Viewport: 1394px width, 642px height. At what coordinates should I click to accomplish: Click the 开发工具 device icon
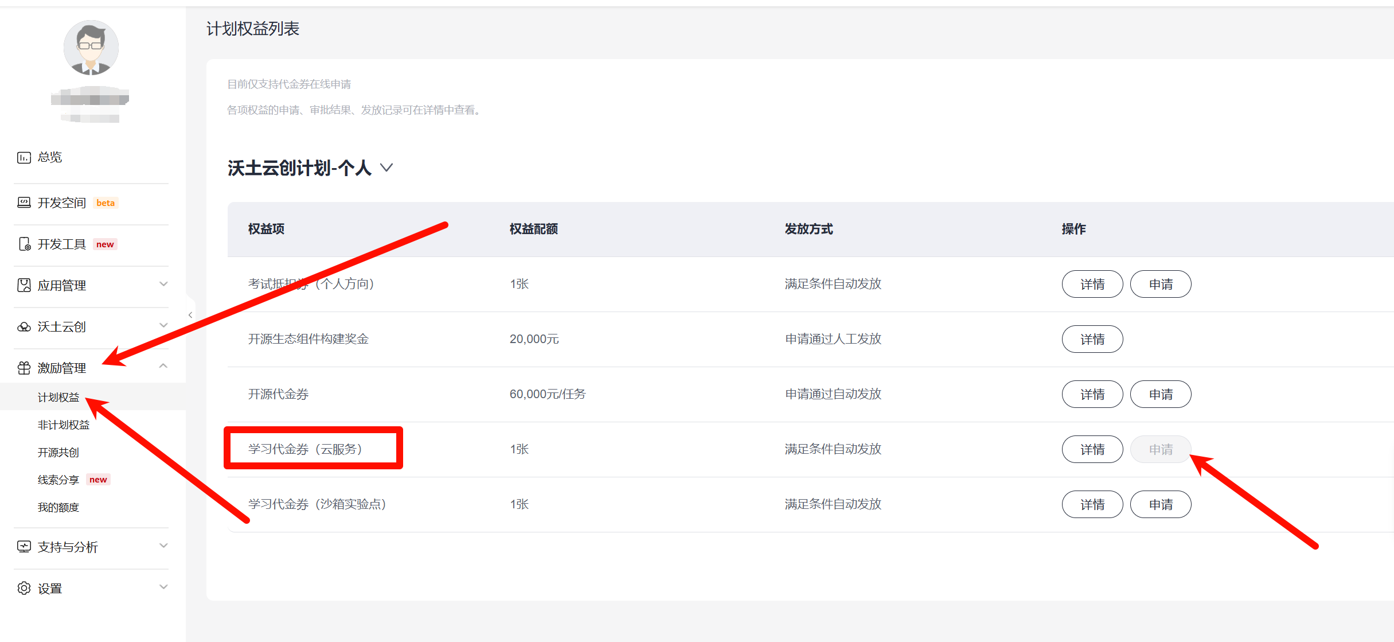click(x=24, y=244)
